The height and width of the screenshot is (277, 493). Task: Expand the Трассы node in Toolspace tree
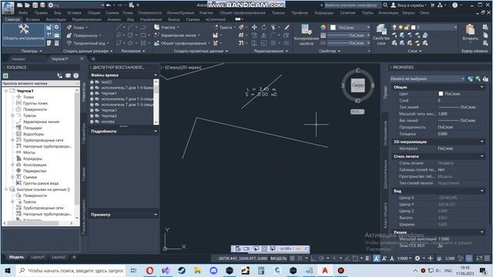[12, 115]
